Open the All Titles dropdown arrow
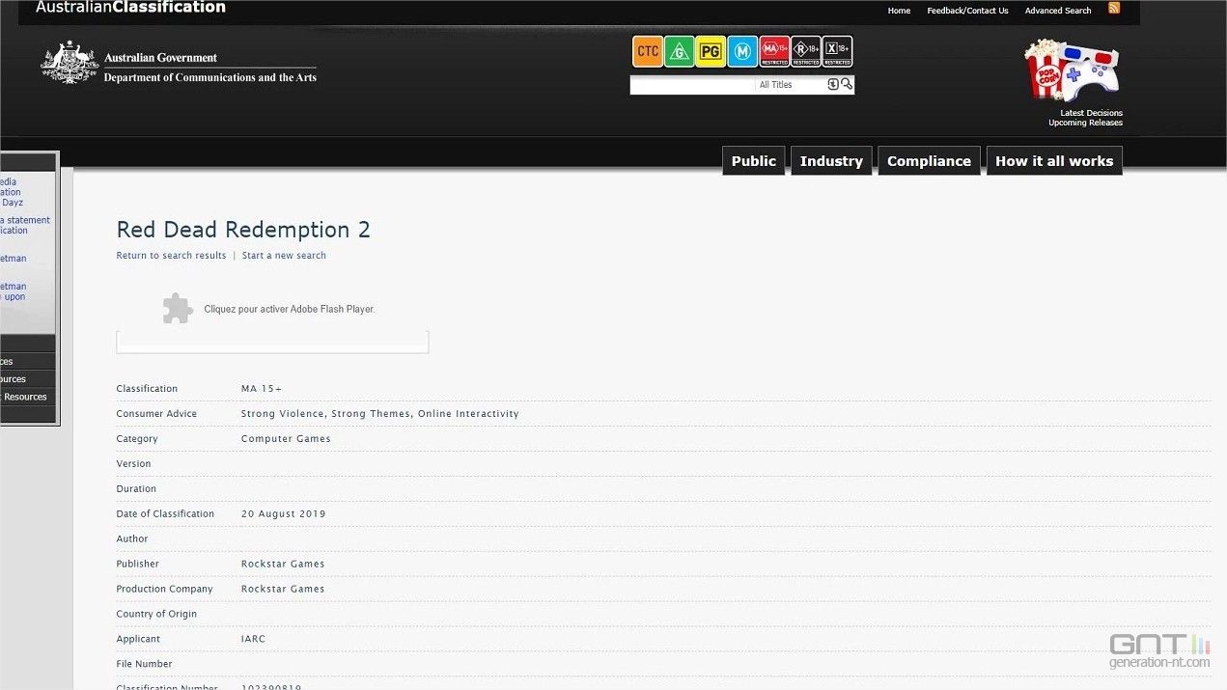 tap(833, 85)
